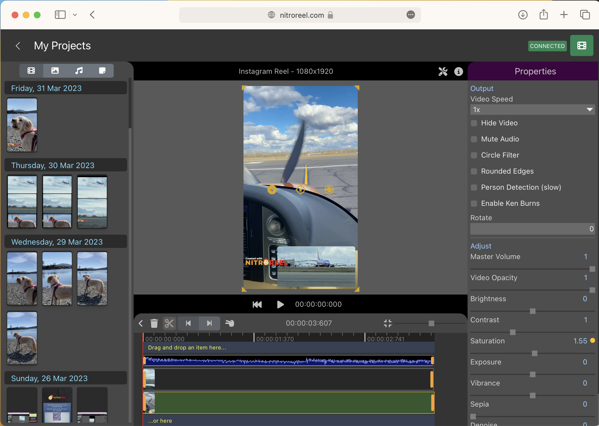Screen dimensions: 599x426
Task: Adjust the Master Volume slider
Action: tap(592, 269)
